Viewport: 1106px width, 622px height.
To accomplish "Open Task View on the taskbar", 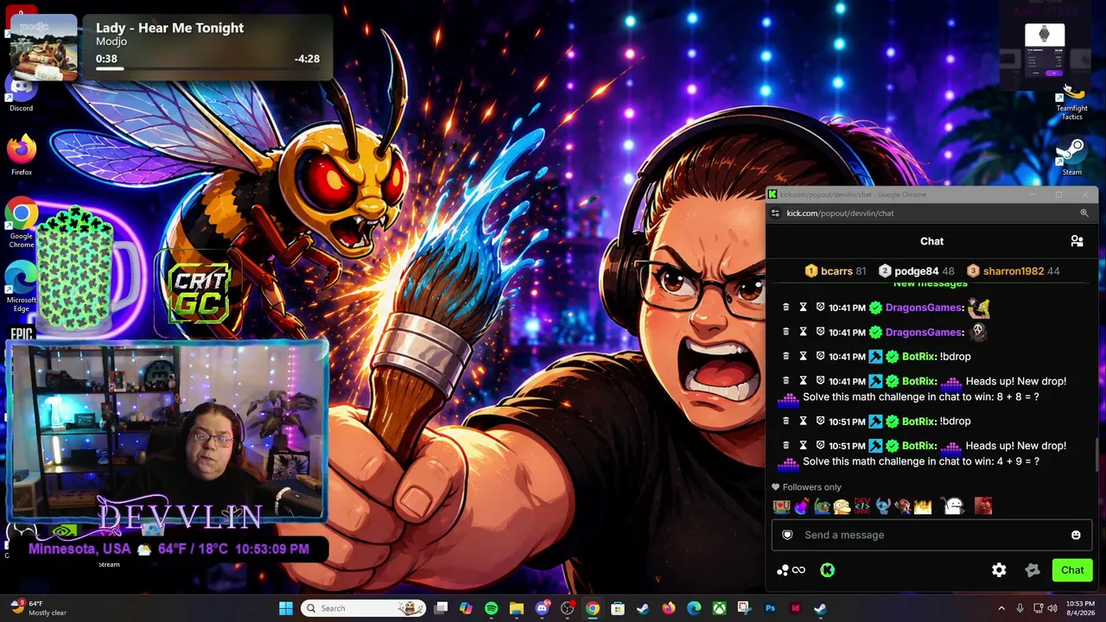I will [441, 608].
